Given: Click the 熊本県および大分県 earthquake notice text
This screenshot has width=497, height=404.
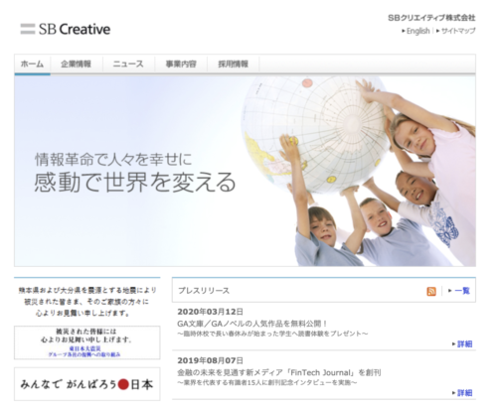Looking at the screenshot, I should 87,302.
